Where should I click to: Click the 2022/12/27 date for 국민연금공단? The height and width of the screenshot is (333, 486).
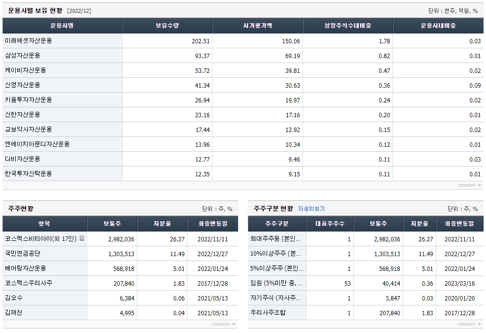tap(213, 254)
